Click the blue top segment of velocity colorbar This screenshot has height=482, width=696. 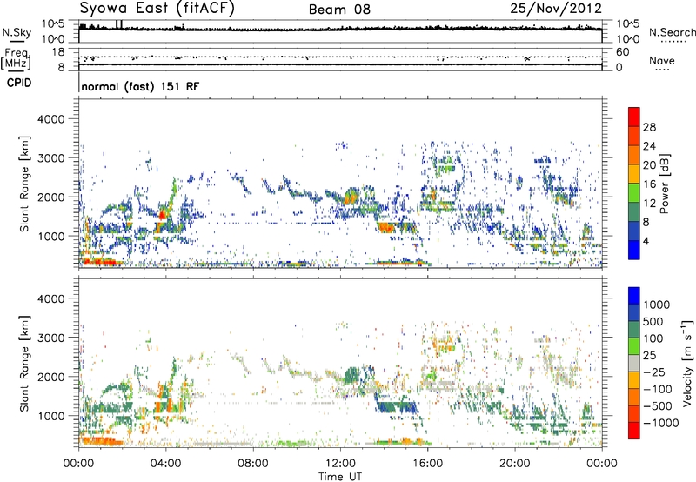634,296
